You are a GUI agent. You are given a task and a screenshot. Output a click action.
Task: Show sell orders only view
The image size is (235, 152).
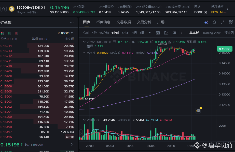(x=17, y=33)
